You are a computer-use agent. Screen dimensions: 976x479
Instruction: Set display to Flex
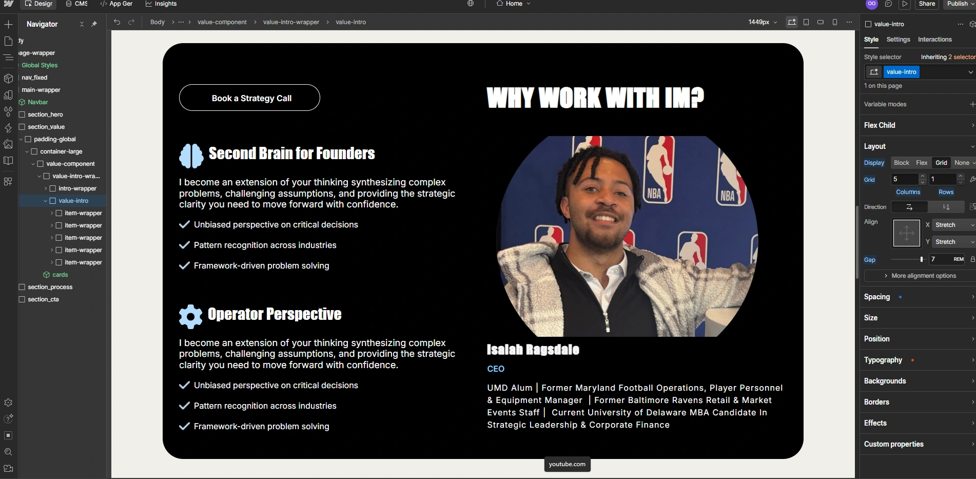[922, 163]
